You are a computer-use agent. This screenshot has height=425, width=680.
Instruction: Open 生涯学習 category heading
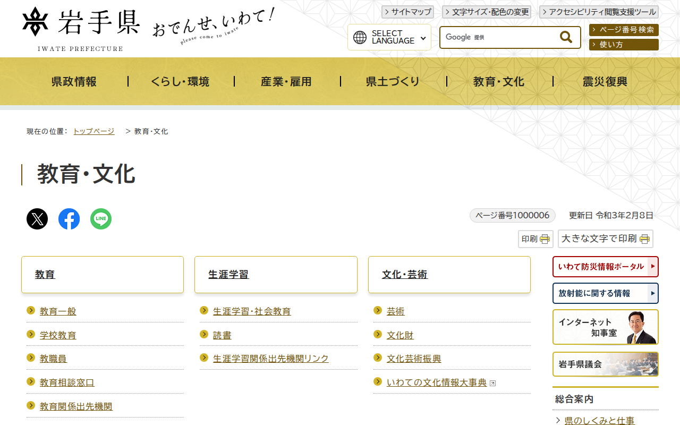228,275
